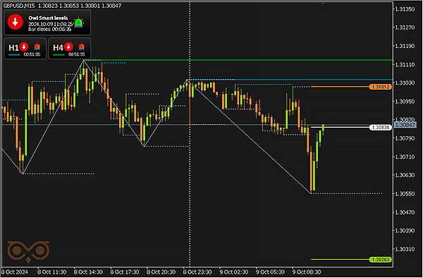
Task: Click the 1.30790 price axis value
Action: point(405,138)
